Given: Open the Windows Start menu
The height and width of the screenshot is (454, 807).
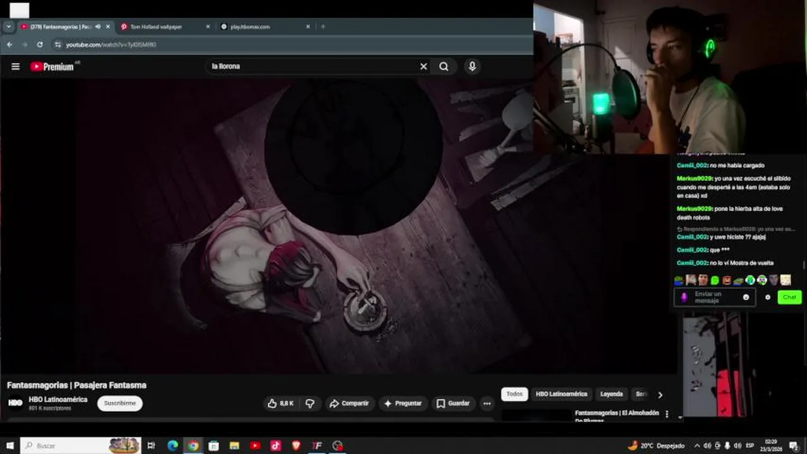Looking at the screenshot, I should pyautogui.click(x=9, y=446).
